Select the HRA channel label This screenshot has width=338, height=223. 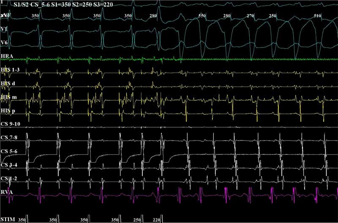click(x=7, y=56)
